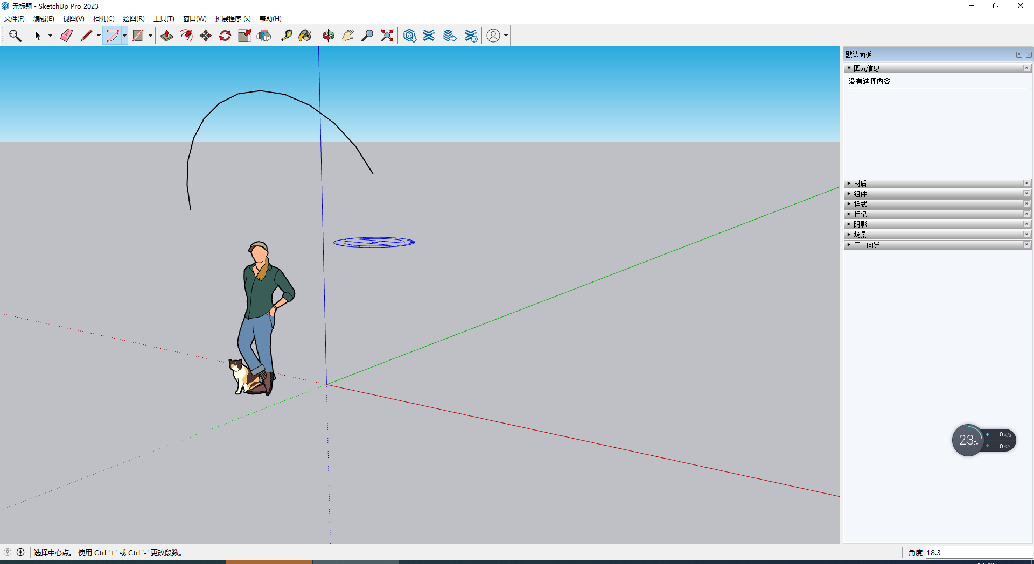Open the Search magnifier in the toolbar
Viewport: 1034px width, 564px height.
click(15, 36)
